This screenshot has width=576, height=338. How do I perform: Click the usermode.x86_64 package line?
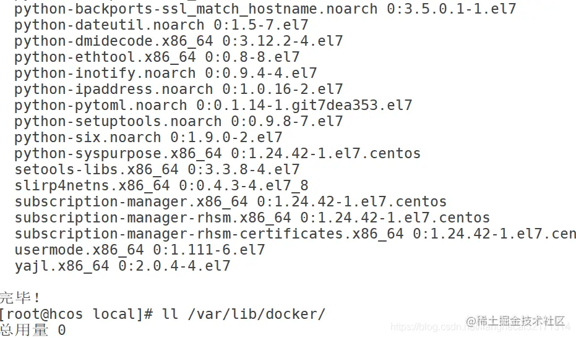point(139,250)
